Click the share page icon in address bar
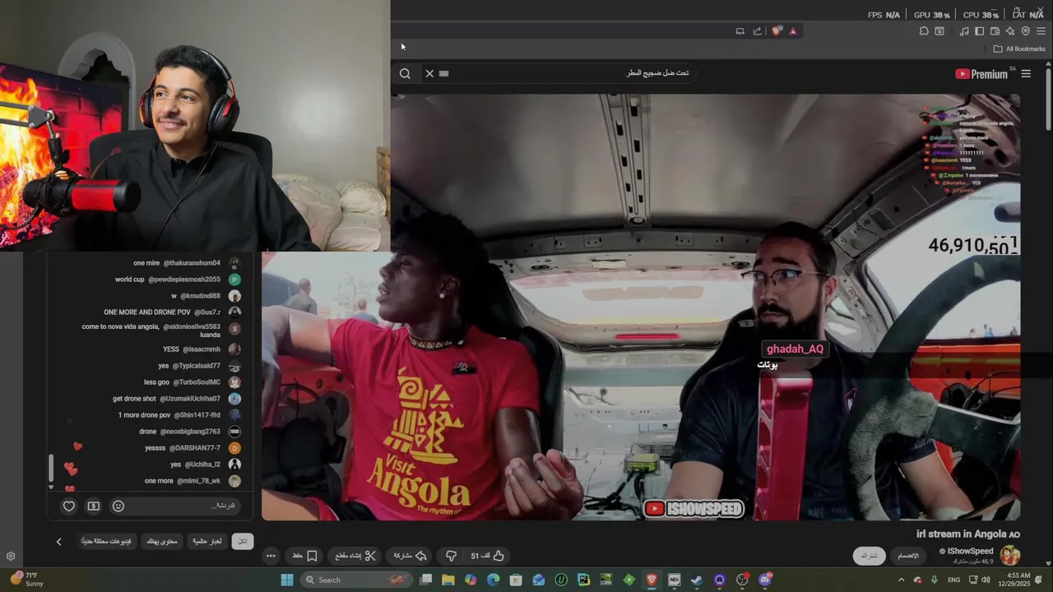Viewport: 1053px width, 592px height. pyautogui.click(x=757, y=31)
